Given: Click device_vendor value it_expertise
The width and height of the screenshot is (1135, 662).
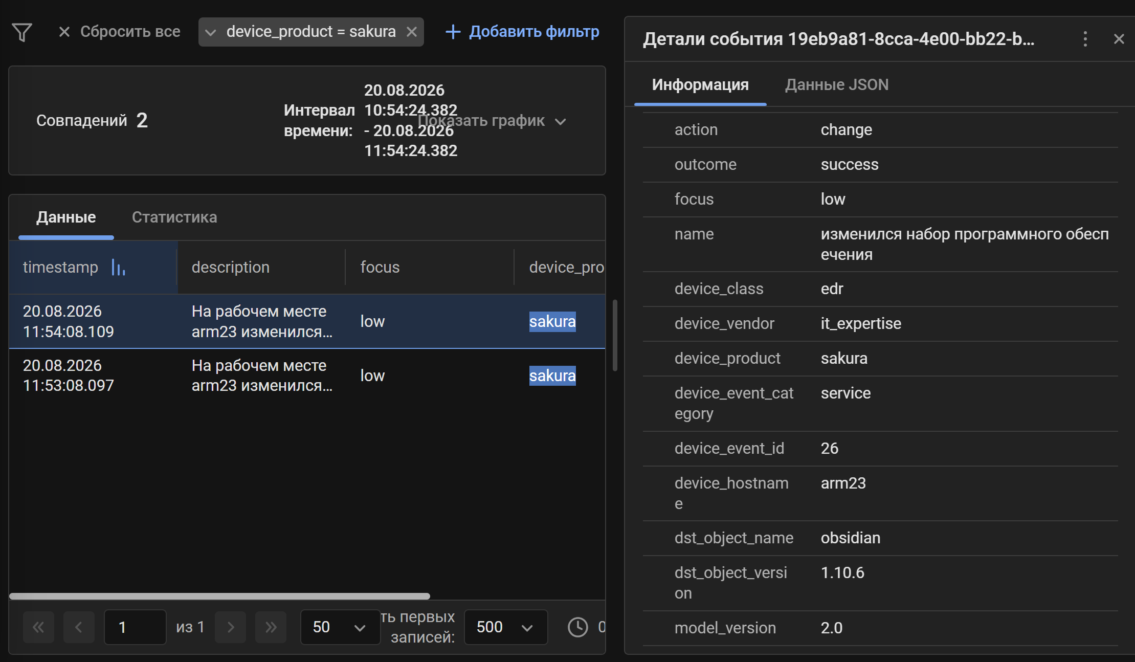Looking at the screenshot, I should point(861,324).
